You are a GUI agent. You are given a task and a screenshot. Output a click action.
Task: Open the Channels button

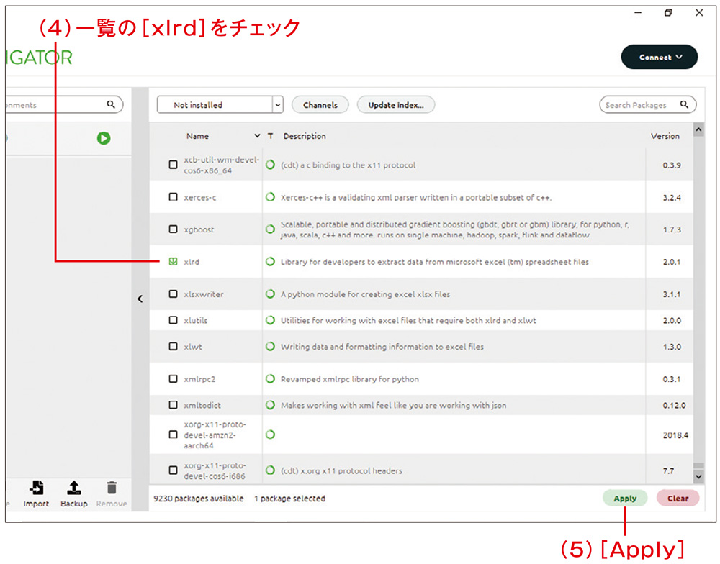coord(320,105)
